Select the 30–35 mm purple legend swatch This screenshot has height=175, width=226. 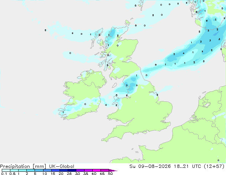[x=80, y=170]
